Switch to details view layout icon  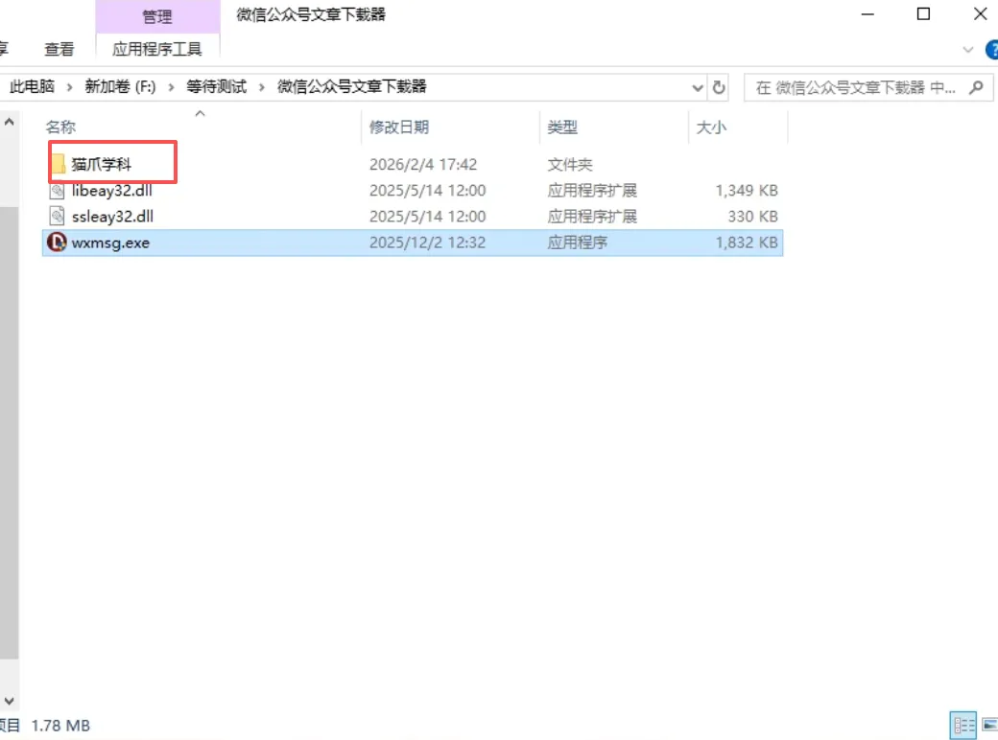tap(963, 726)
